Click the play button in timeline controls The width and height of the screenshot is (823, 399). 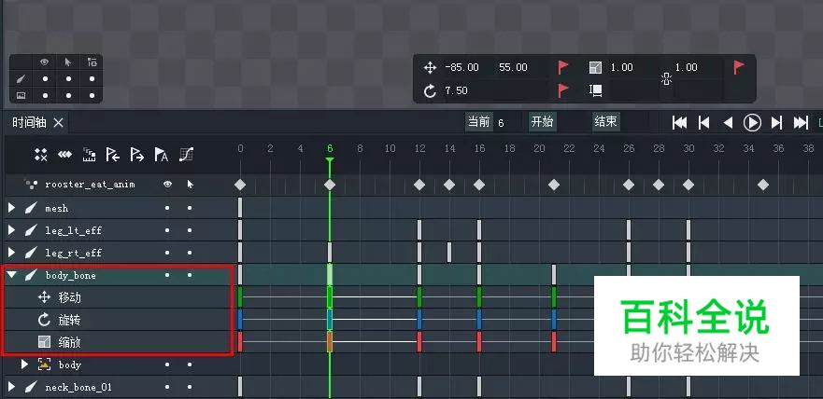click(752, 122)
